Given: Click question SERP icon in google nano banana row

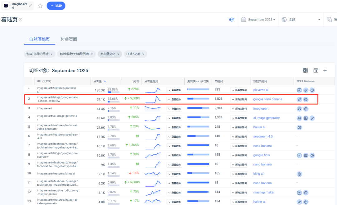Looking at the screenshot, I should click(306, 99).
